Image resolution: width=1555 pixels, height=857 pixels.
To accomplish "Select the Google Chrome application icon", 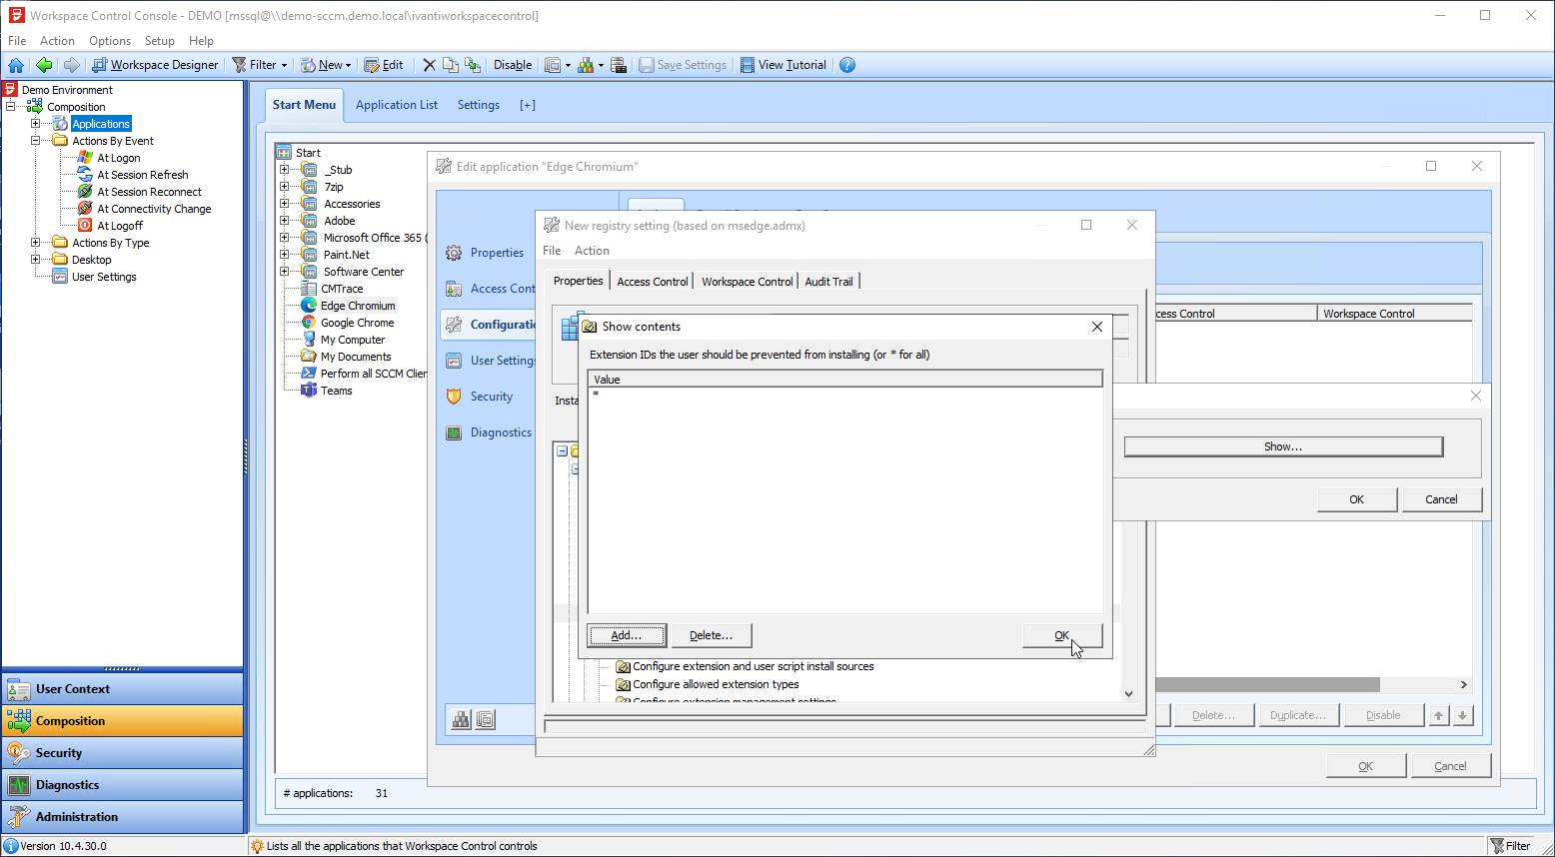I will 310,323.
